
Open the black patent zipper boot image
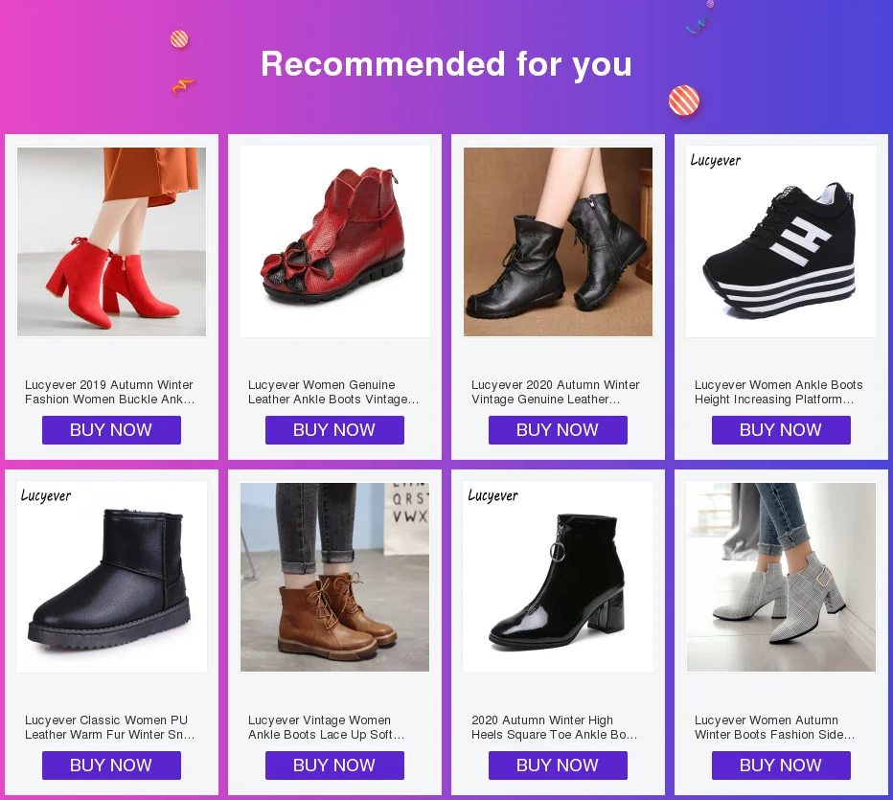(558, 577)
